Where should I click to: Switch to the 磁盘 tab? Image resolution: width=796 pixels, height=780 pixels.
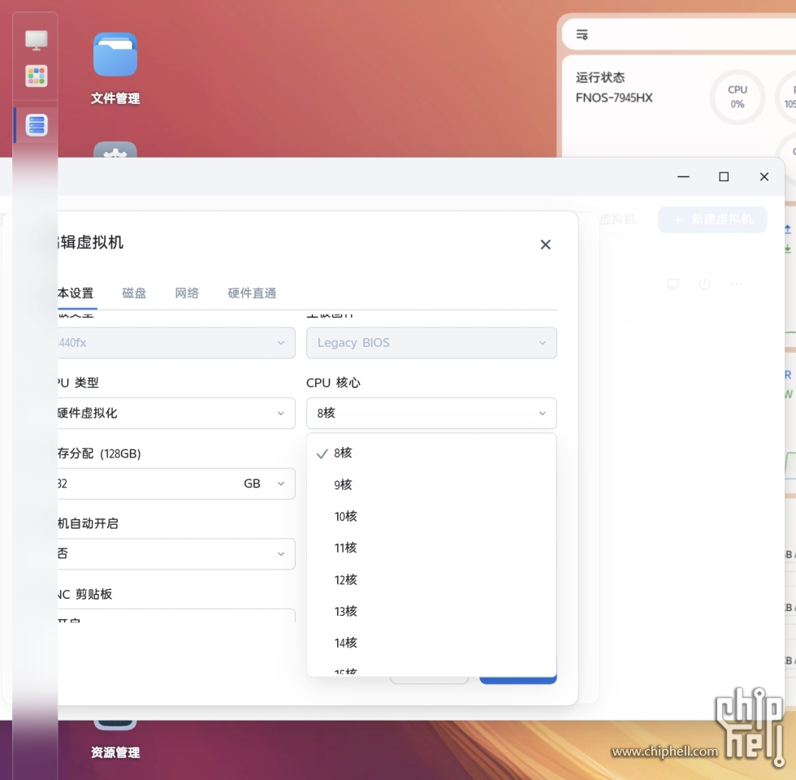click(134, 293)
